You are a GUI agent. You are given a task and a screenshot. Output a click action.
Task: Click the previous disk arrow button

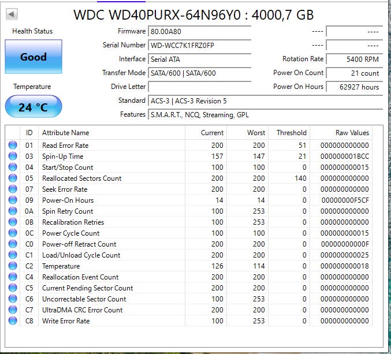12,14
